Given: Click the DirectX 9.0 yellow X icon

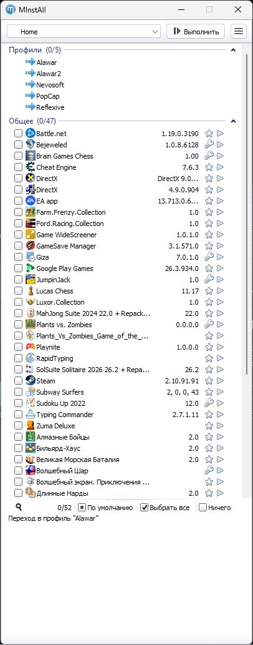Looking at the screenshot, I should pyautogui.click(x=31, y=179).
